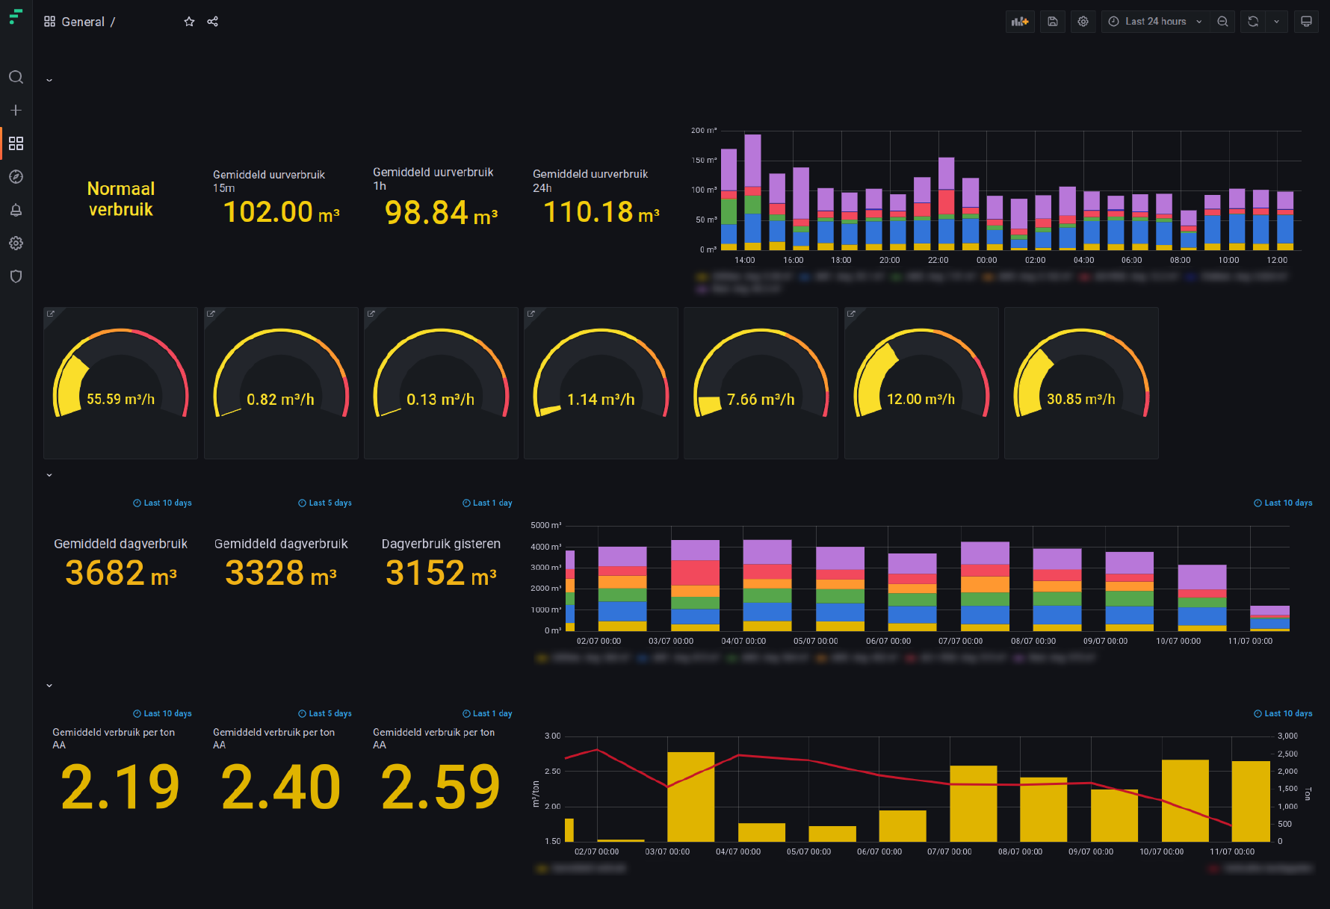Open the 12.00 m³/h gauge panel link

tap(851, 314)
